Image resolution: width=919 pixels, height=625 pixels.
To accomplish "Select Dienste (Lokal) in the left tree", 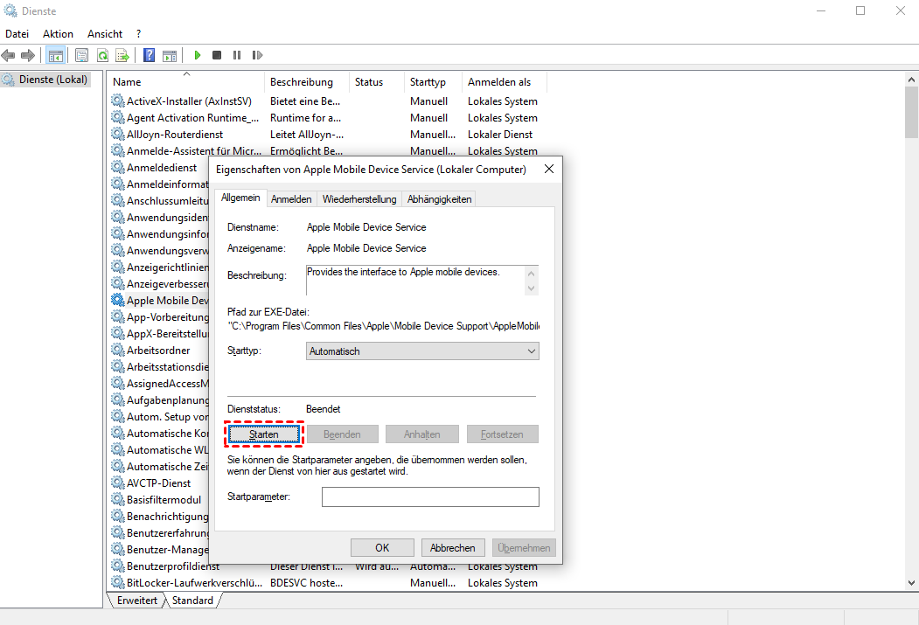I will (52, 80).
